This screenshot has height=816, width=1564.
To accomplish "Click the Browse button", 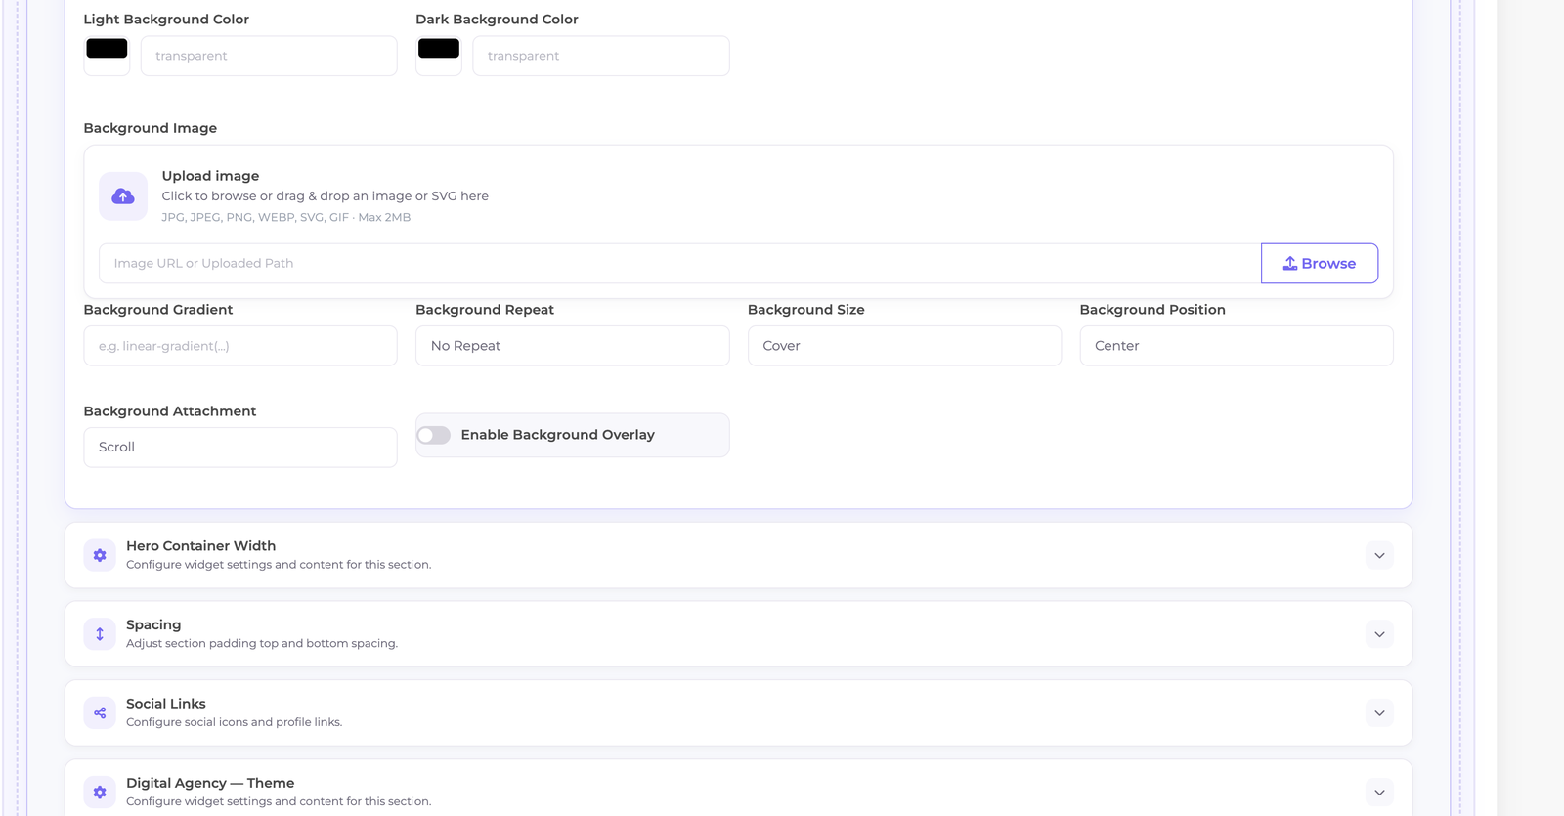I will (x=1320, y=264).
